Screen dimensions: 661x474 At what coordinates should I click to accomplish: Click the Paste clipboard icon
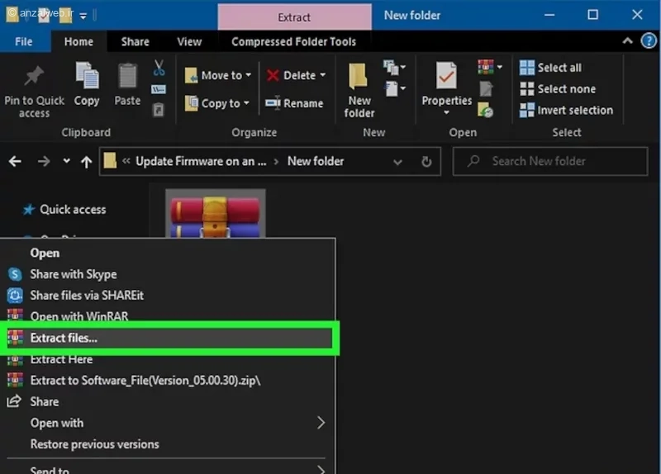point(127,77)
